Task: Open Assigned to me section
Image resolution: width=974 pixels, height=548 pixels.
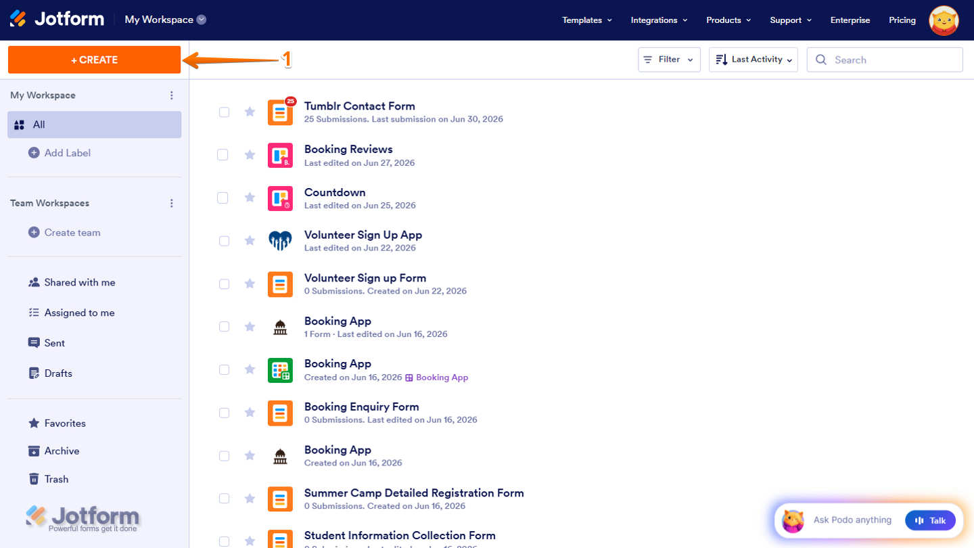Action: click(x=79, y=313)
